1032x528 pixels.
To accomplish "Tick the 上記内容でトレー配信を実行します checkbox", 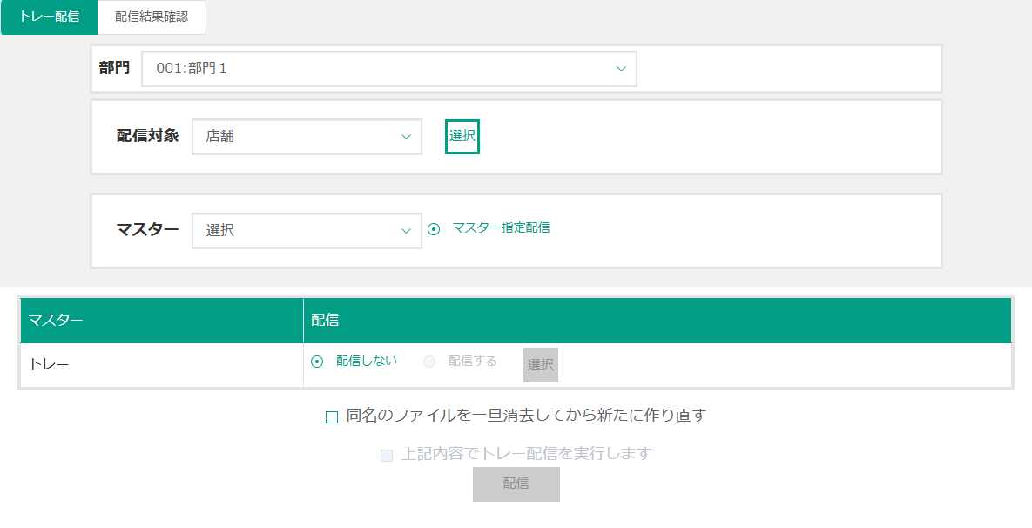I will coord(387,455).
